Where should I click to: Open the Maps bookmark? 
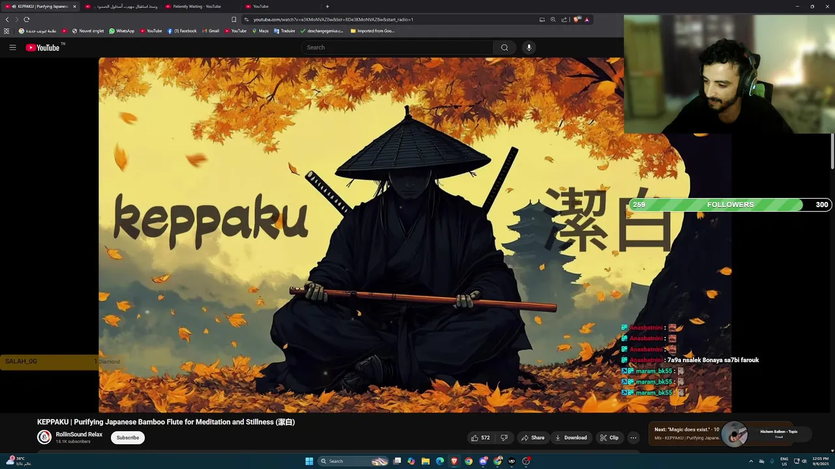click(x=260, y=31)
